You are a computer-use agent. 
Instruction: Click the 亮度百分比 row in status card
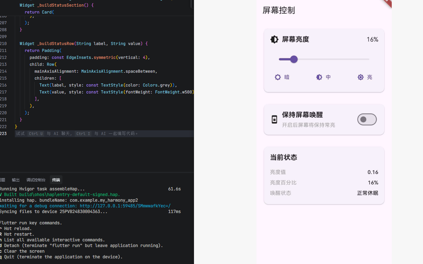point(283,183)
